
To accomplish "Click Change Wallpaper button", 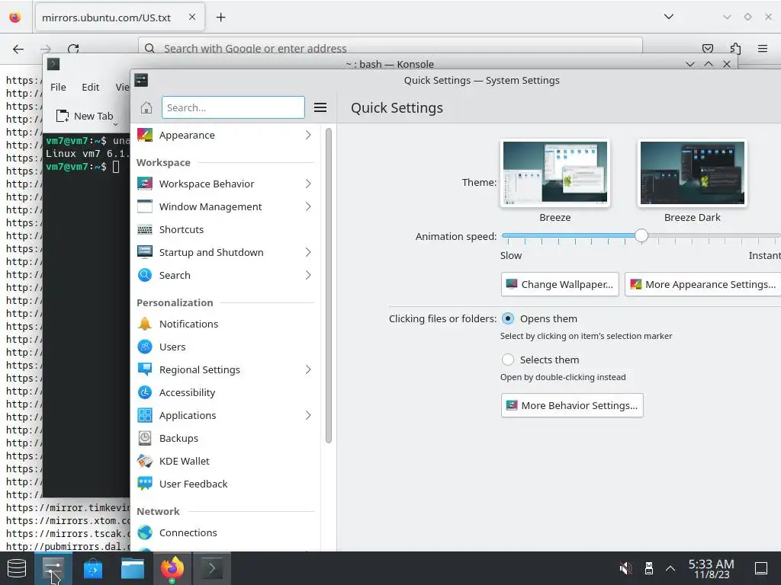I will (x=560, y=285).
